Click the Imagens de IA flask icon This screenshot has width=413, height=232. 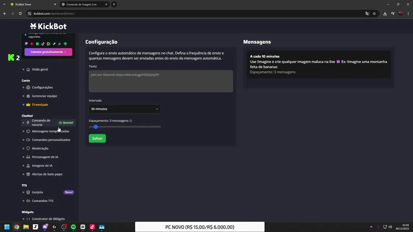28,166
